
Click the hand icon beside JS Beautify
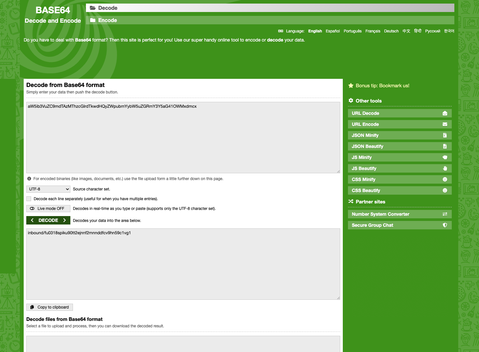coord(445,168)
